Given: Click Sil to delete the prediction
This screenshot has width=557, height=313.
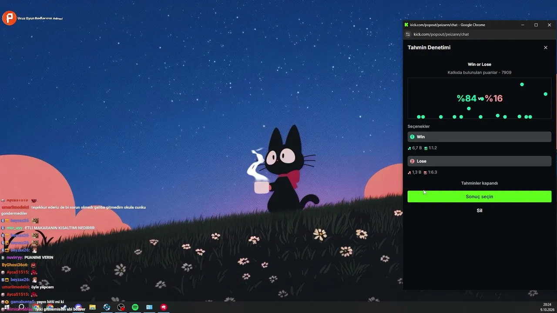Looking at the screenshot, I should 480,211.
